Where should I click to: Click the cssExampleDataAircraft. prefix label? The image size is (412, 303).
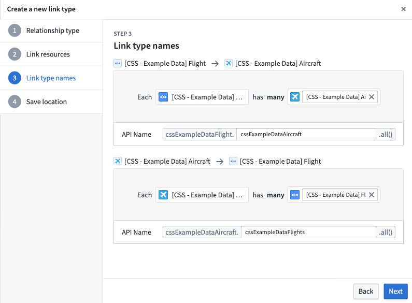pyautogui.click(x=202, y=232)
